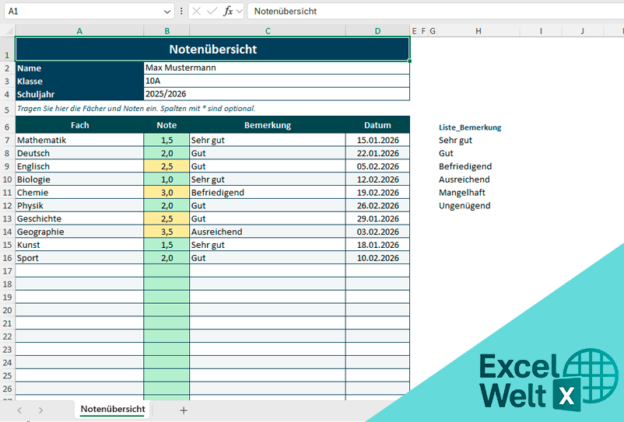This screenshot has height=422, width=624.
Task: Select all cells via corner triangle
Action: tap(8, 30)
